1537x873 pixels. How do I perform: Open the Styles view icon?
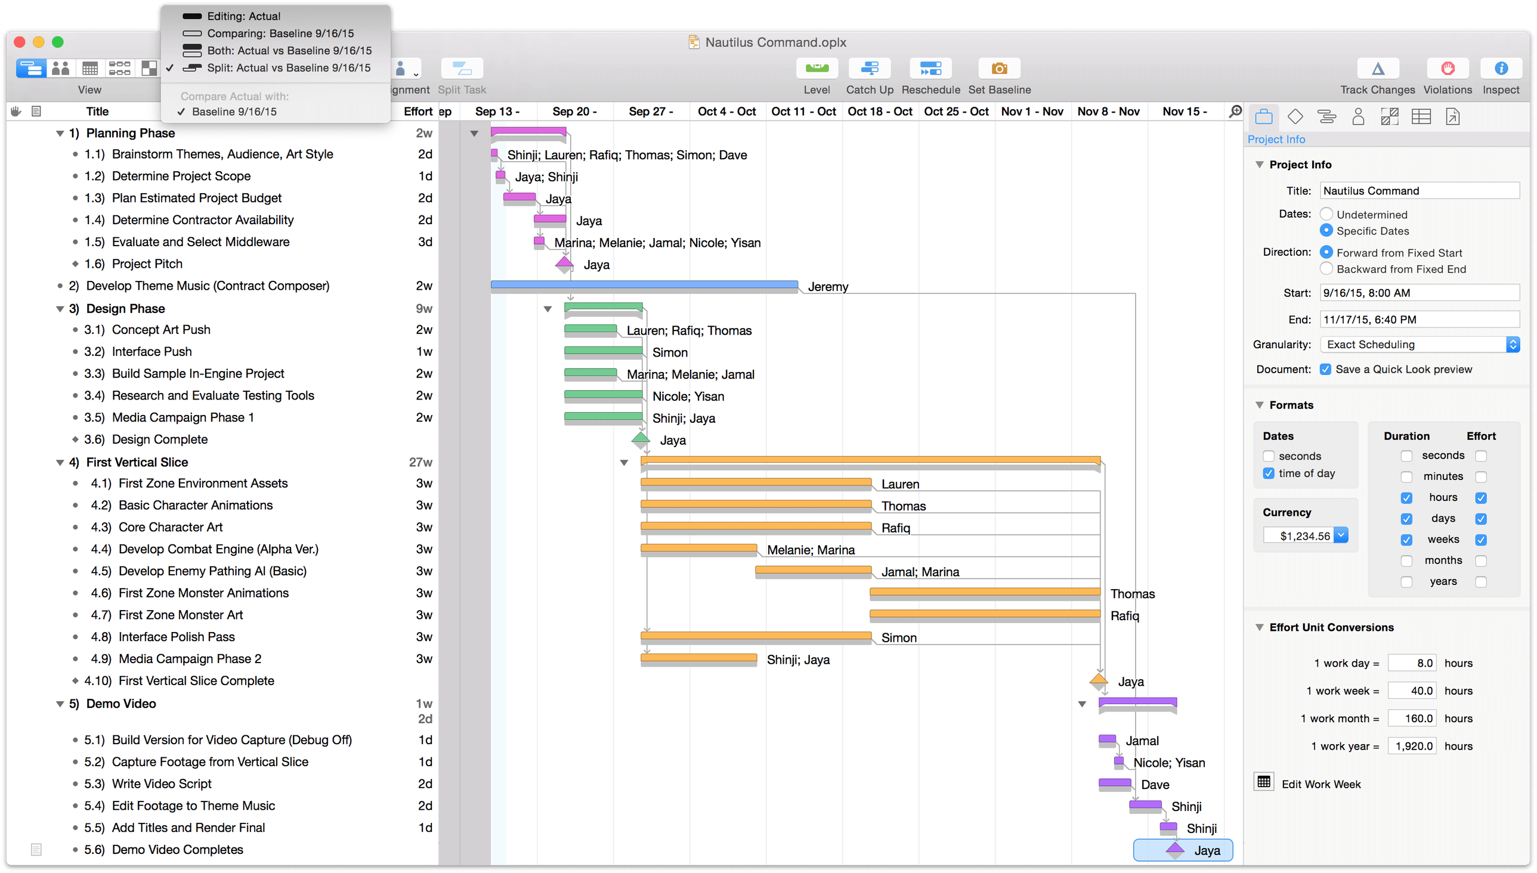pos(148,69)
